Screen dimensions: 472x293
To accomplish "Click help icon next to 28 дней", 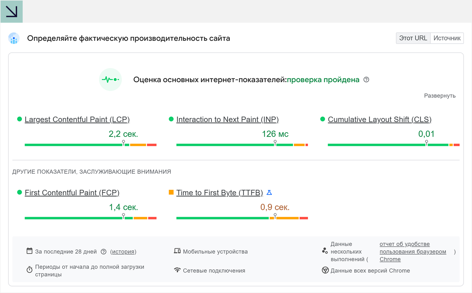I will tap(103, 252).
